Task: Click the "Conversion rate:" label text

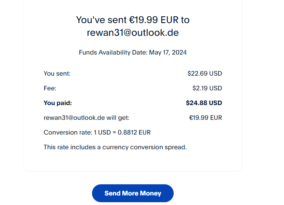Action: 64,132
